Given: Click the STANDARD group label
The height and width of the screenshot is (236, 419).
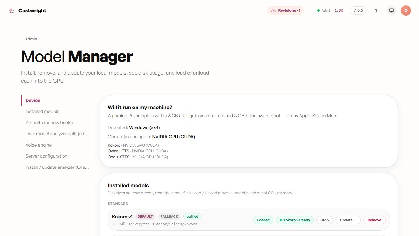Looking at the screenshot, I should [118, 204].
